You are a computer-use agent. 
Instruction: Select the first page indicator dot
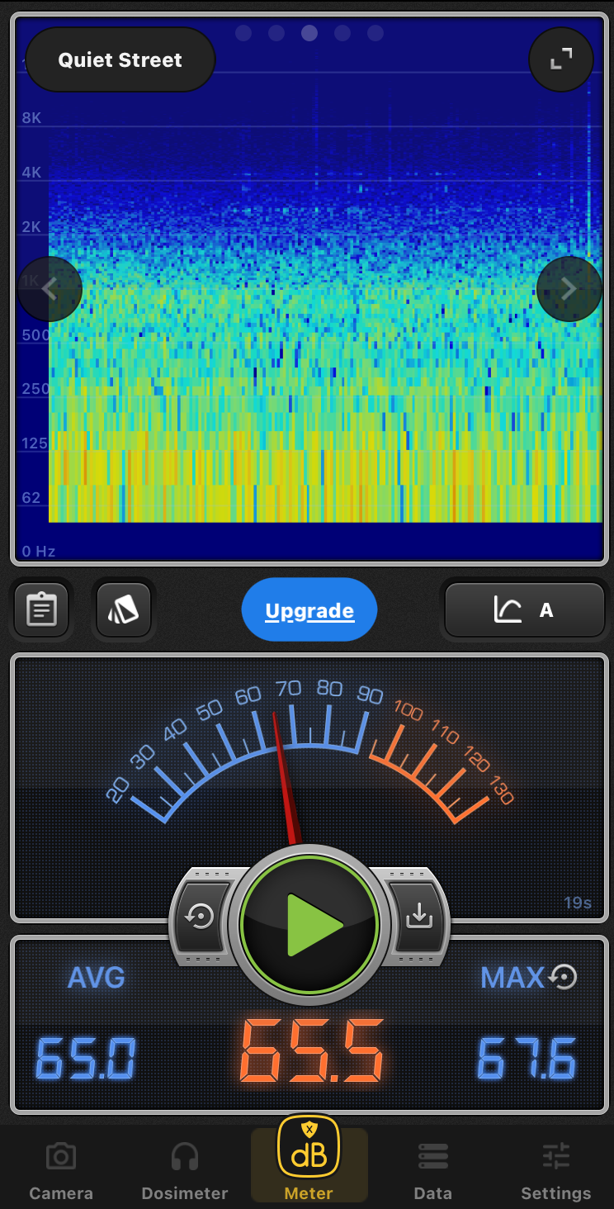(x=243, y=33)
